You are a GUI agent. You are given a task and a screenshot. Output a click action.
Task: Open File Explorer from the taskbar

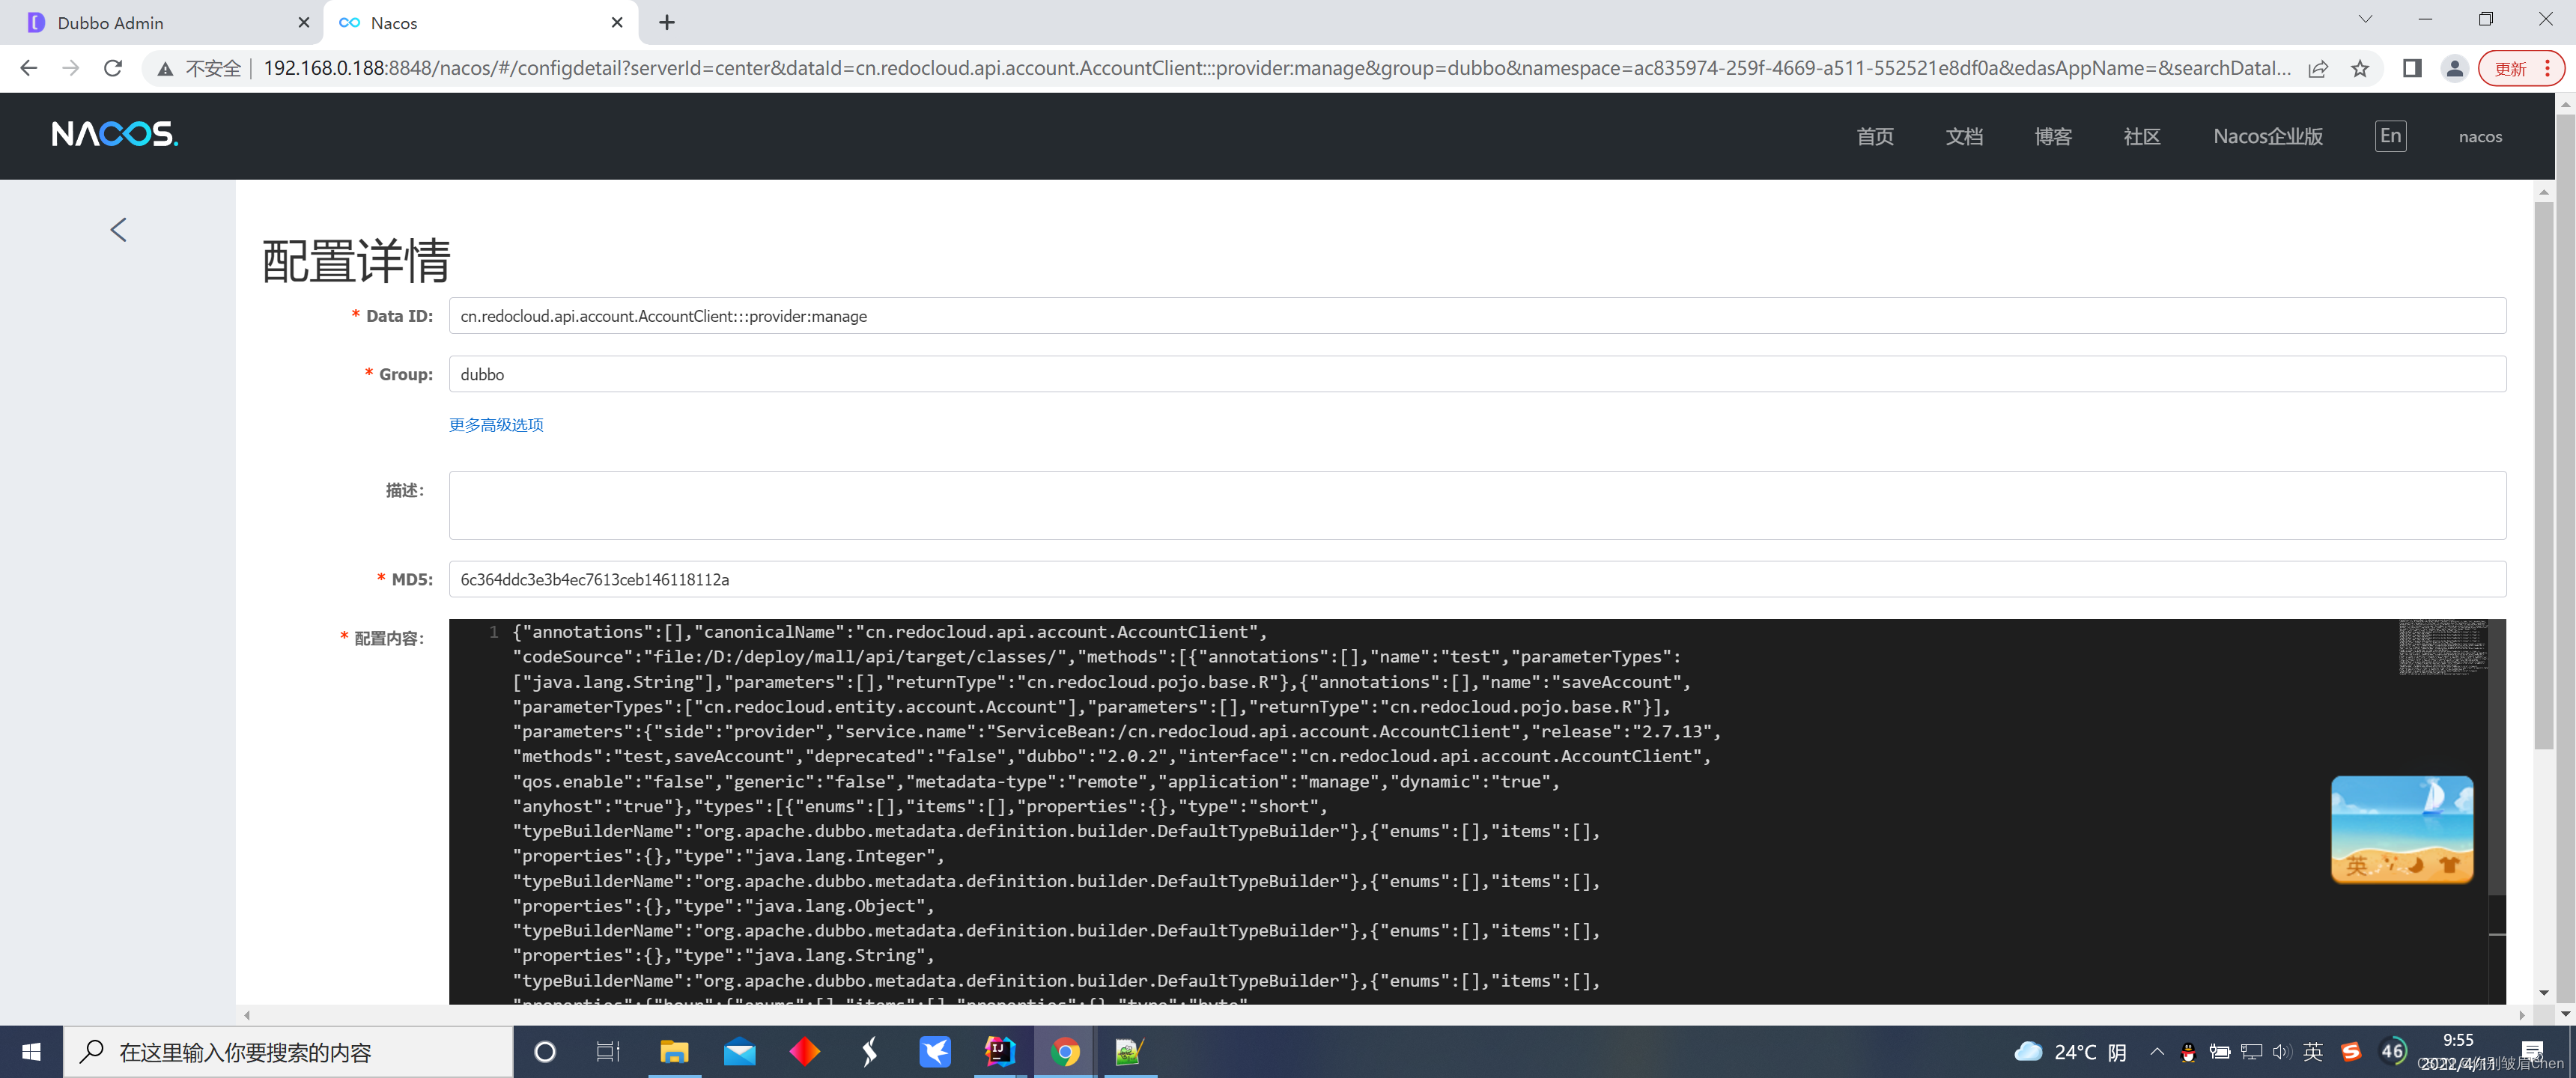[x=674, y=1051]
